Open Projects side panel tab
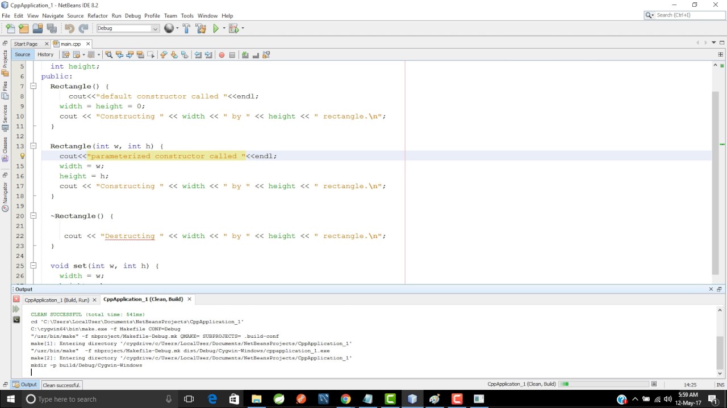Screen dimensions: 727x408 (5, 63)
